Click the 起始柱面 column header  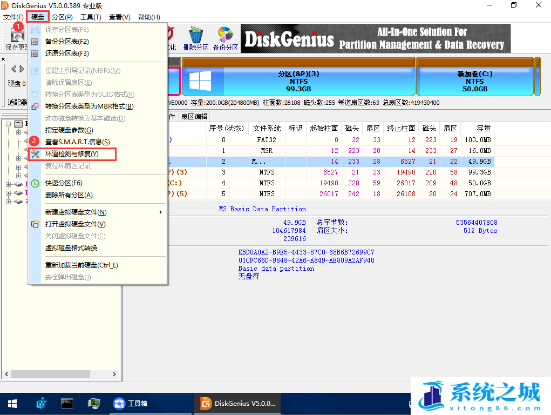pyautogui.click(x=324, y=129)
